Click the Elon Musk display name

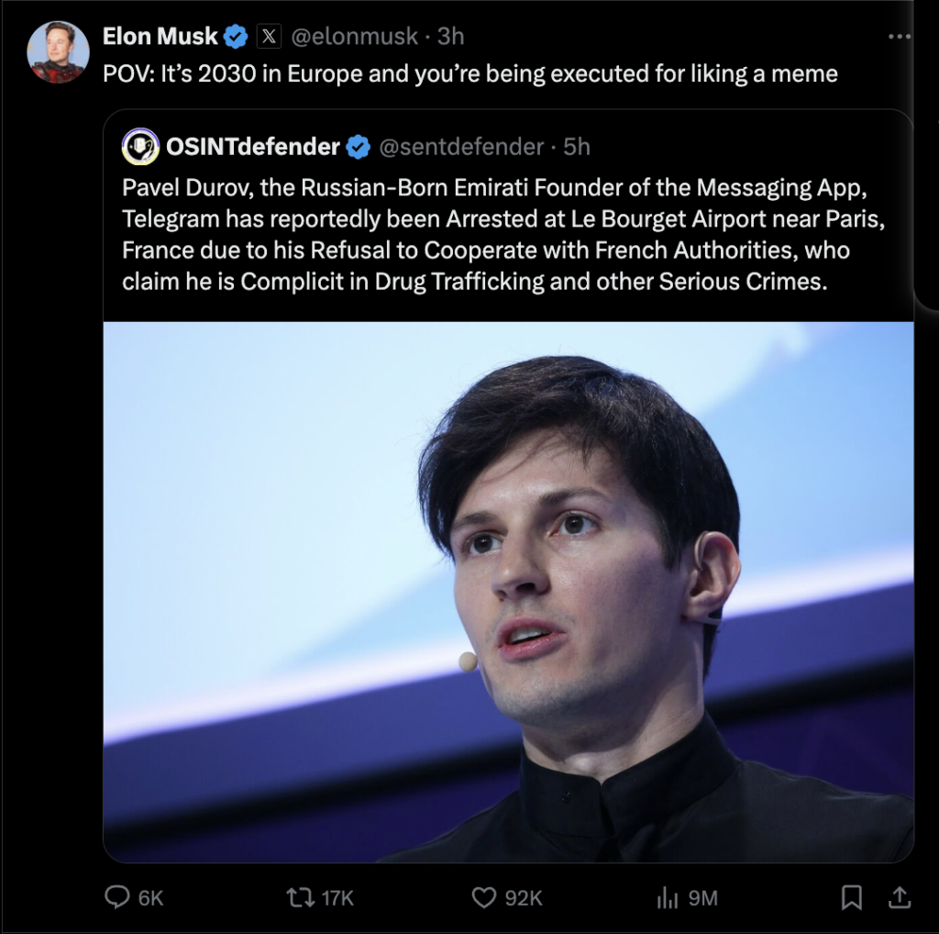point(160,37)
